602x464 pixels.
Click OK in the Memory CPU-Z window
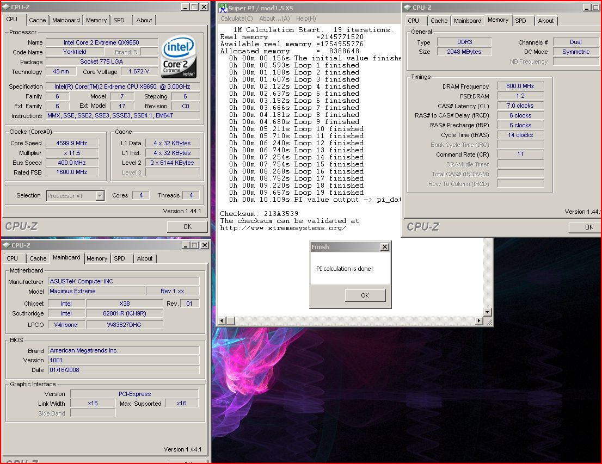coord(585,227)
